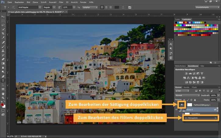The width and height of the screenshot is (221, 138).
Task: Open the Art layer filter type dropdown
Action: point(182,91)
